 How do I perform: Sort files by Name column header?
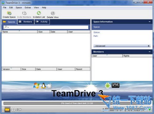pyautogui.click(x=19, y=32)
